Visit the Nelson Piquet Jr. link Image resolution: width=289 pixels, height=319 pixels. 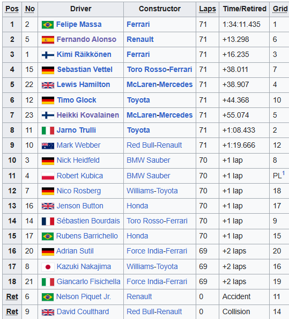[x=84, y=296]
